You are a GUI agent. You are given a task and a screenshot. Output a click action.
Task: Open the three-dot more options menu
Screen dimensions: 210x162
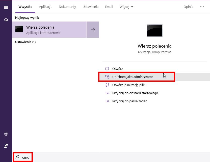(x=202, y=7)
